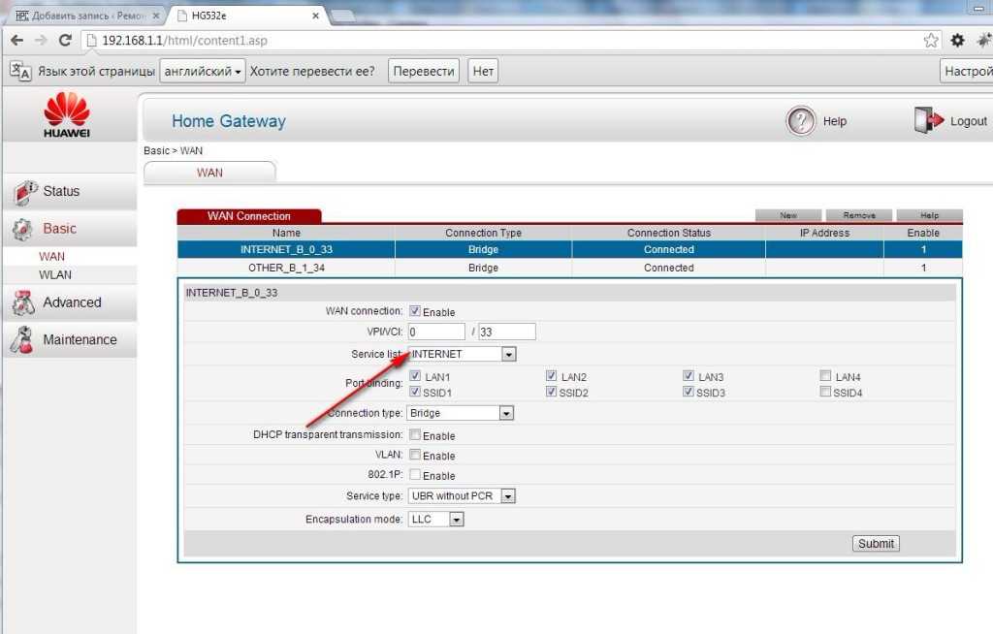Select the INTERNET_B_0_33 table row
Screen dimensions: 993x634
(569, 249)
